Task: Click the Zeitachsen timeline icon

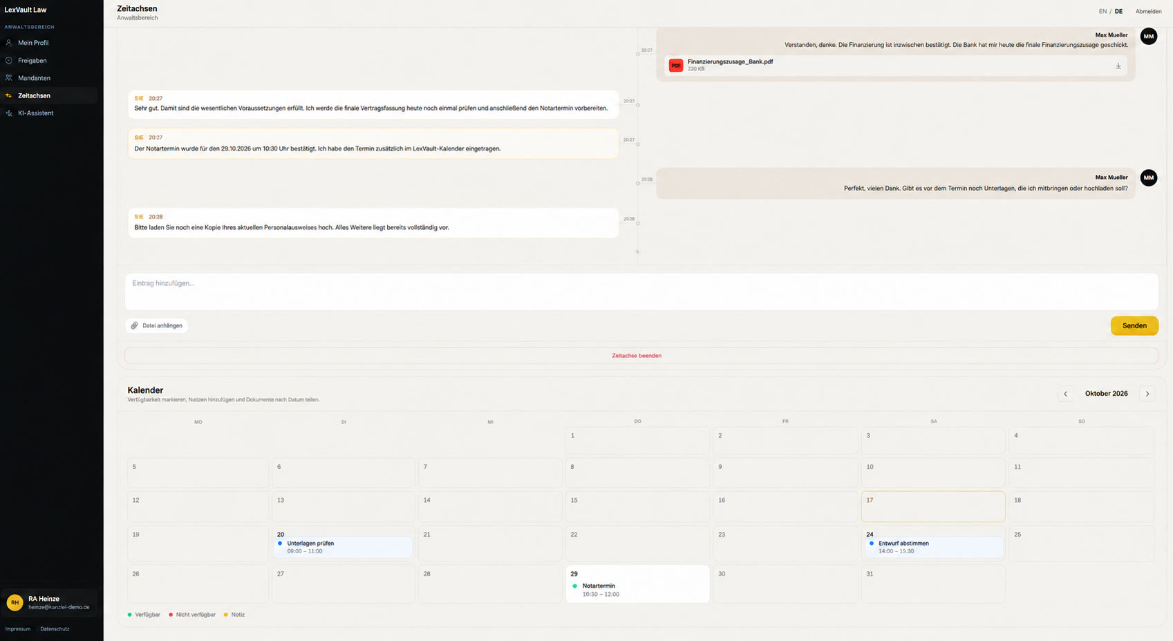Action: click(9, 95)
